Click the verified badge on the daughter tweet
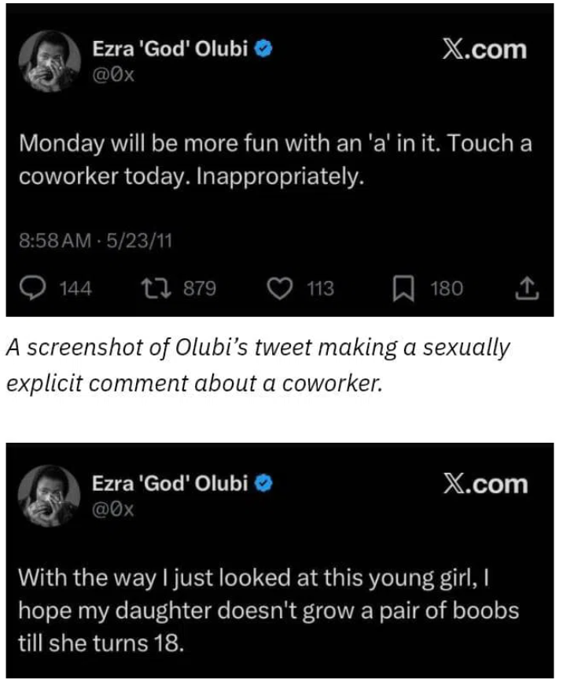This screenshot has width=563, height=682. click(x=266, y=482)
